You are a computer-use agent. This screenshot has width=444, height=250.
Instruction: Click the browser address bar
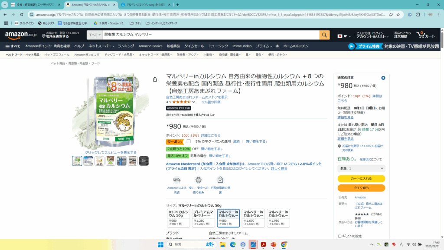[x=209, y=14]
